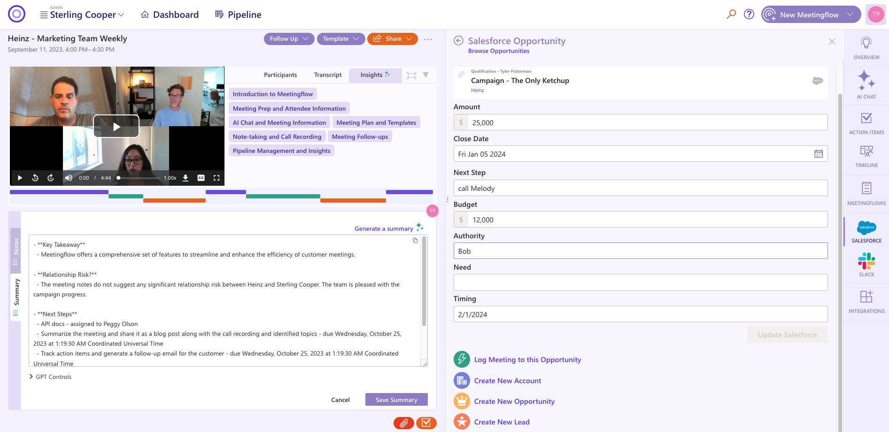
Task: Click the Save Summary button
Action: [396, 400]
